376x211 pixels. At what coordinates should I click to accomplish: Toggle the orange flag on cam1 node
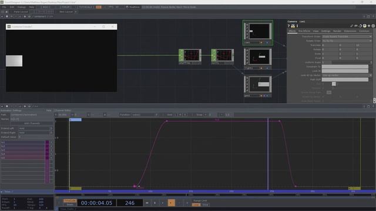pos(261,43)
